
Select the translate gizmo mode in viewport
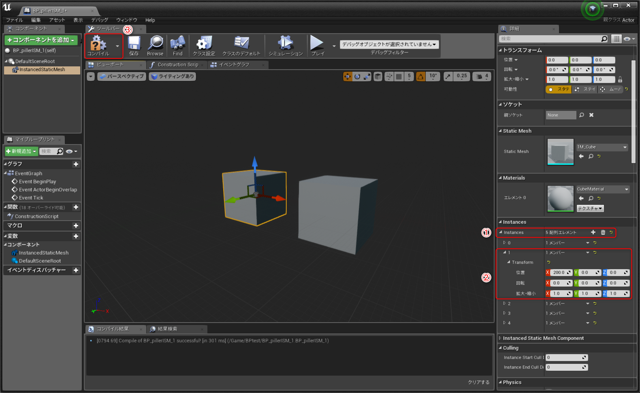click(348, 76)
